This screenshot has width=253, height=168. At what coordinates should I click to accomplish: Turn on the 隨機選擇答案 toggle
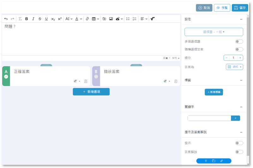click(x=239, y=49)
